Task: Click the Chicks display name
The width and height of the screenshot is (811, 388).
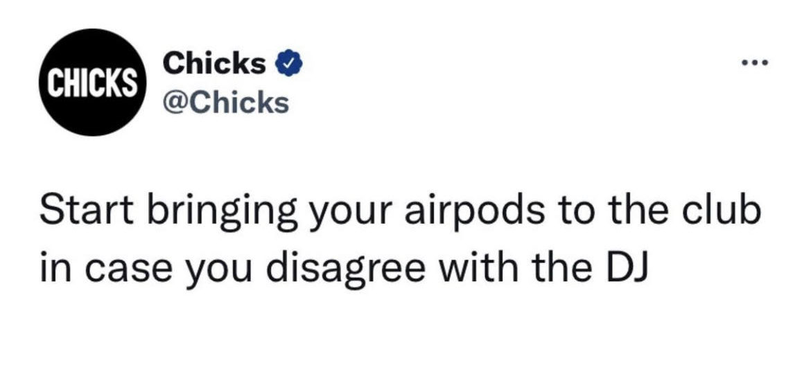Action: [x=214, y=64]
